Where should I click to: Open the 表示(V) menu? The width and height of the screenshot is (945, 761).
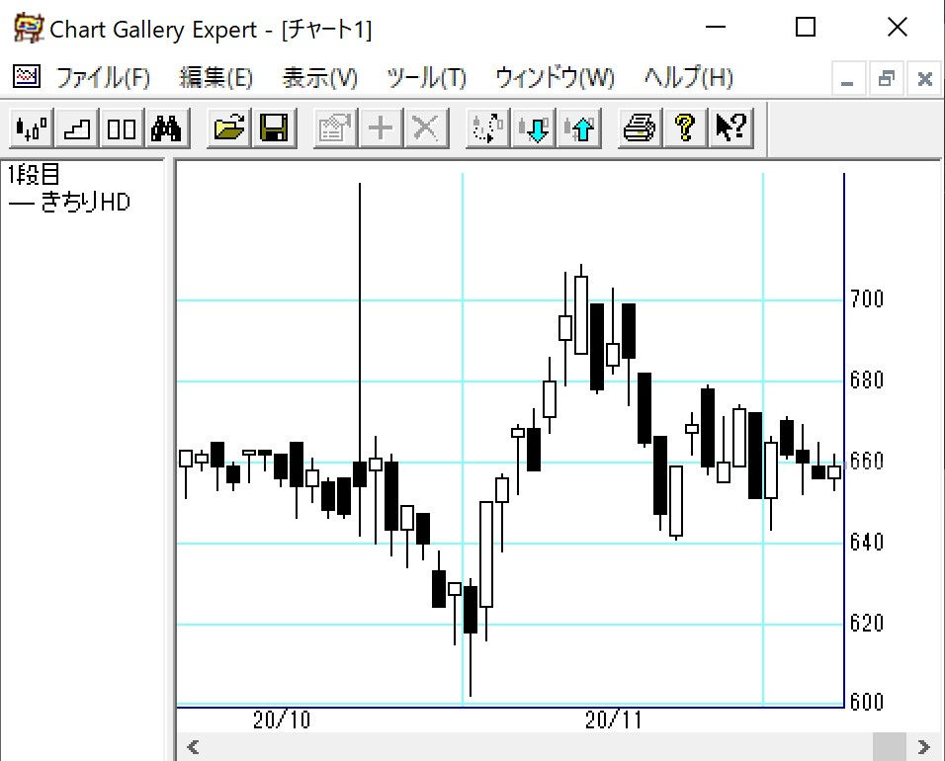(319, 78)
